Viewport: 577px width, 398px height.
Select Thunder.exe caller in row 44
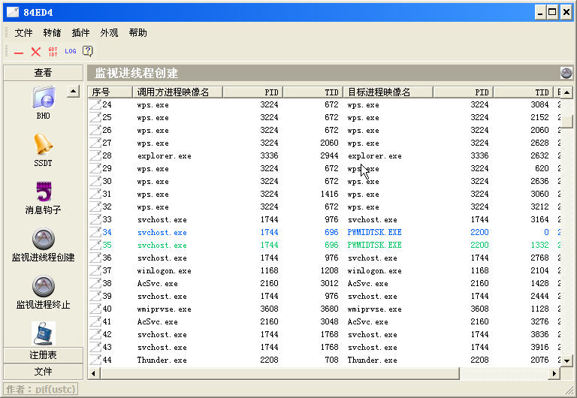tap(162, 360)
